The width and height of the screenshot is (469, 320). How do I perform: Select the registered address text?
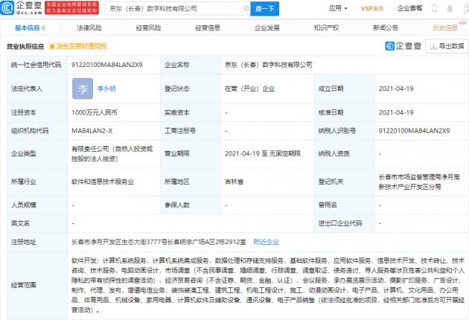coord(159,242)
